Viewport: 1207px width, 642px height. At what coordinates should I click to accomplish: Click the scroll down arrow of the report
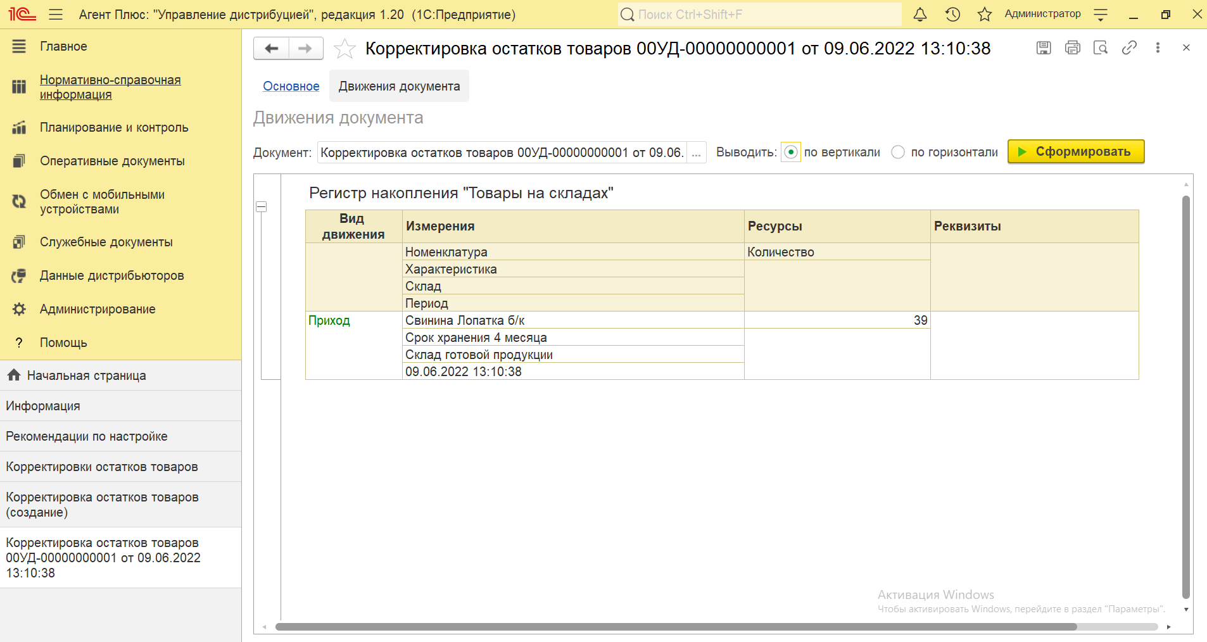1186,609
